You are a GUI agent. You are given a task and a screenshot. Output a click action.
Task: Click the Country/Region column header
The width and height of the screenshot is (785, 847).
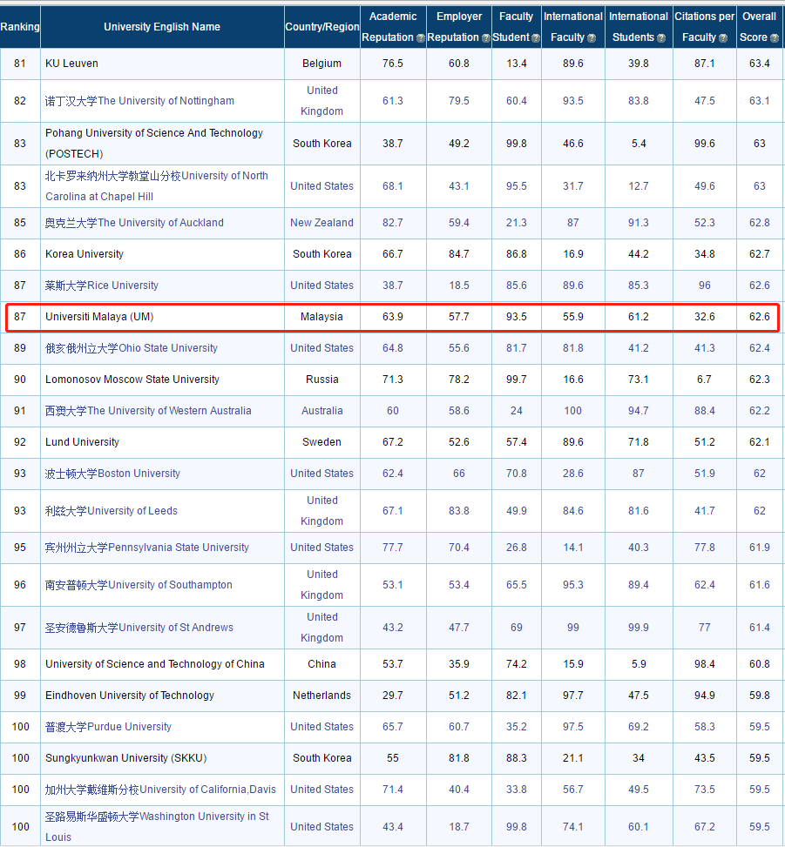click(x=322, y=27)
